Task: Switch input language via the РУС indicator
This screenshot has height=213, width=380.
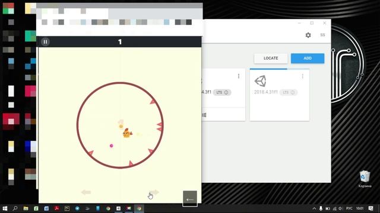Action: point(349,208)
